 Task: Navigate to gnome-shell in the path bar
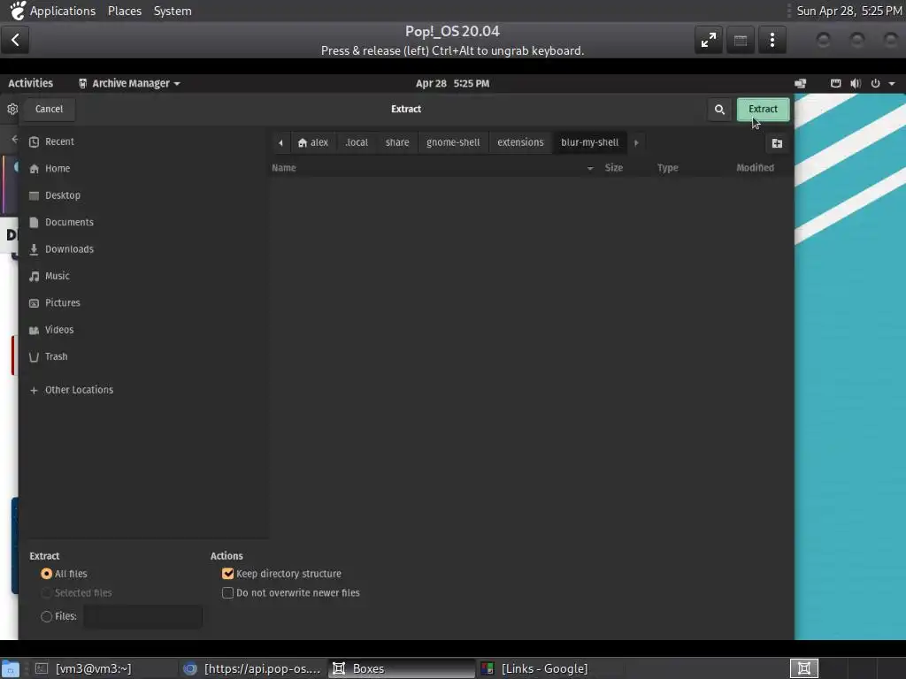pyautogui.click(x=453, y=142)
